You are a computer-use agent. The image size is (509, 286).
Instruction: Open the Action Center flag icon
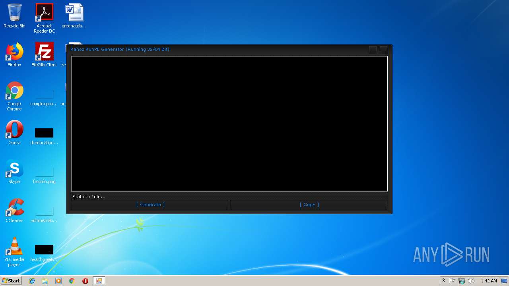point(452,281)
